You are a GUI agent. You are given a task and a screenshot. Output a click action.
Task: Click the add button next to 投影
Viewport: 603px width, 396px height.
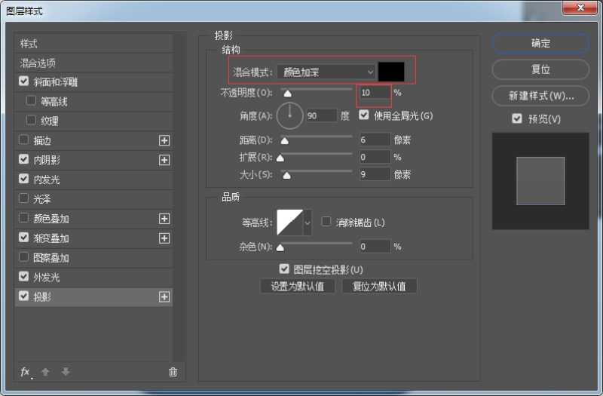coord(164,297)
